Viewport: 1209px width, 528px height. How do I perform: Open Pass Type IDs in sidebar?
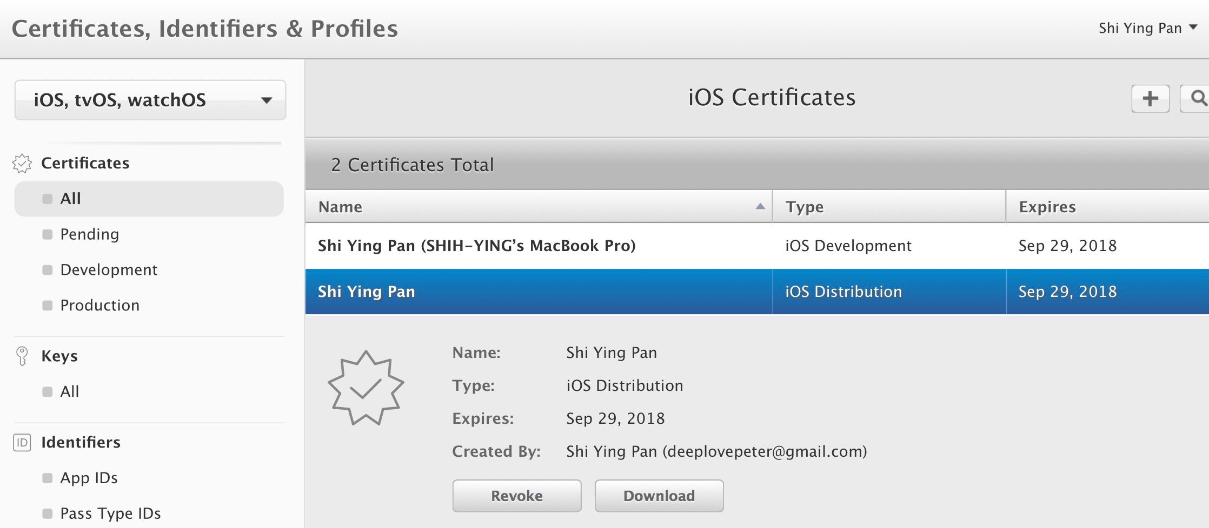111,513
